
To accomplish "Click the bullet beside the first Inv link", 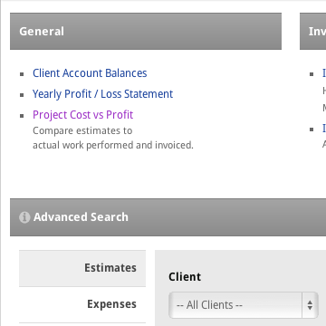I will pyautogui.click(x=312, y=74).
